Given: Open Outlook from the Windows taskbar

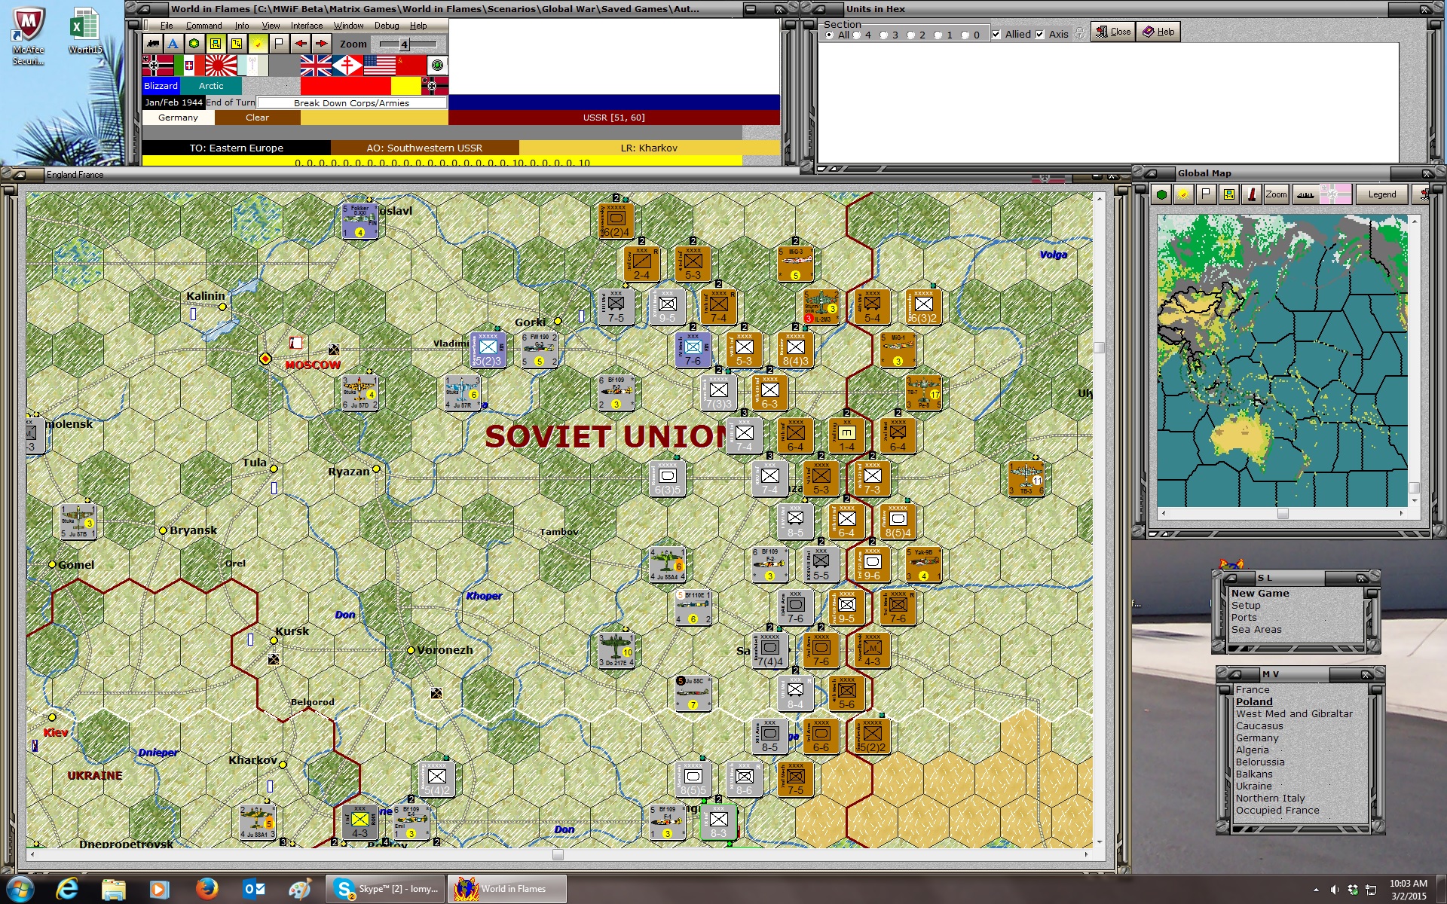Looking at the screenshot, I should click(x=253, y=889).
